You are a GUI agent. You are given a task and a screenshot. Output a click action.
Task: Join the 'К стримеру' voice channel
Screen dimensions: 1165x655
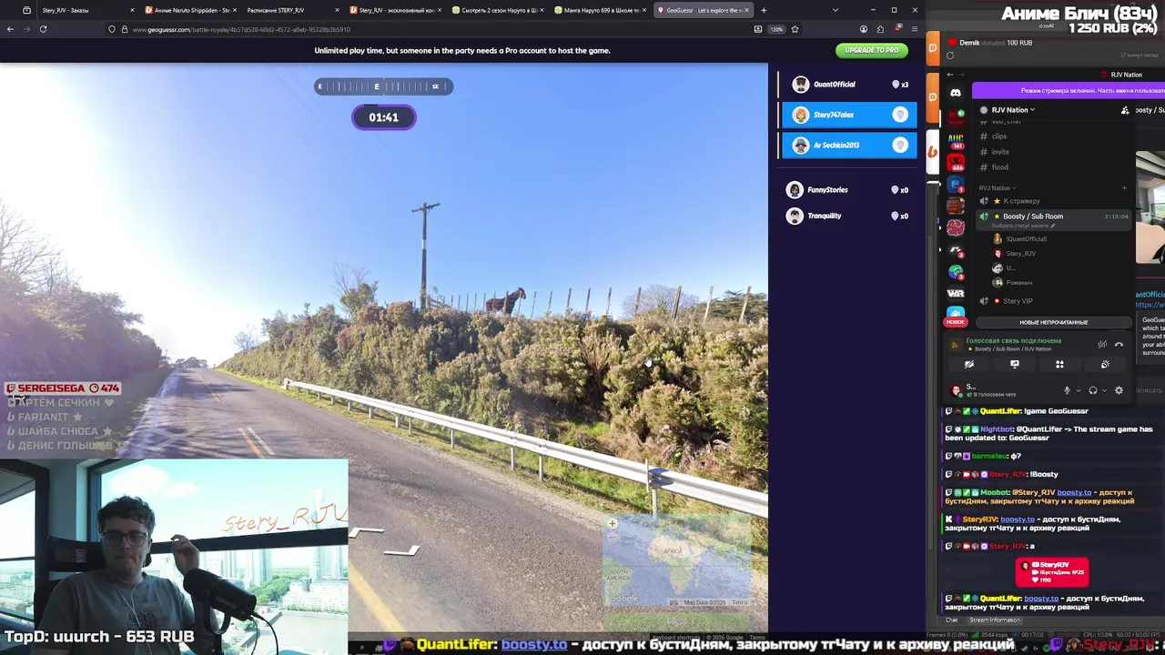tap(1021, 201)
